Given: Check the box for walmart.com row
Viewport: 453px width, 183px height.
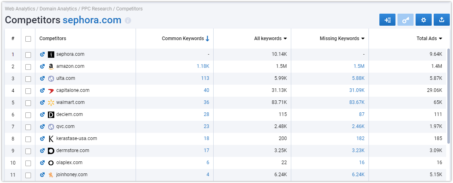Looking at the screenshot, I should [x=28, y=103].
